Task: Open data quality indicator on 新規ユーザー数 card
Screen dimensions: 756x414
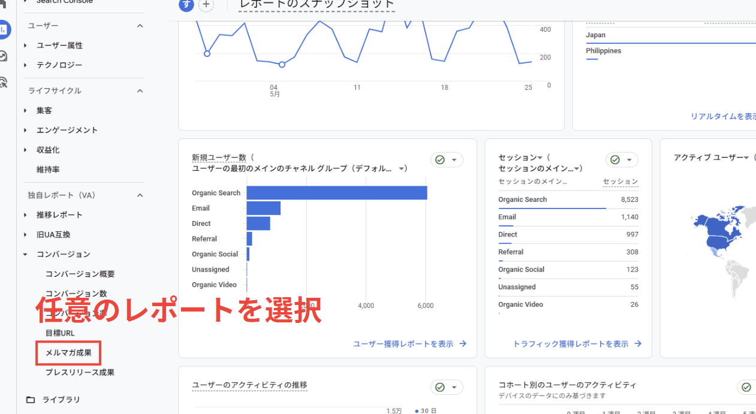Action: [447, 160]
